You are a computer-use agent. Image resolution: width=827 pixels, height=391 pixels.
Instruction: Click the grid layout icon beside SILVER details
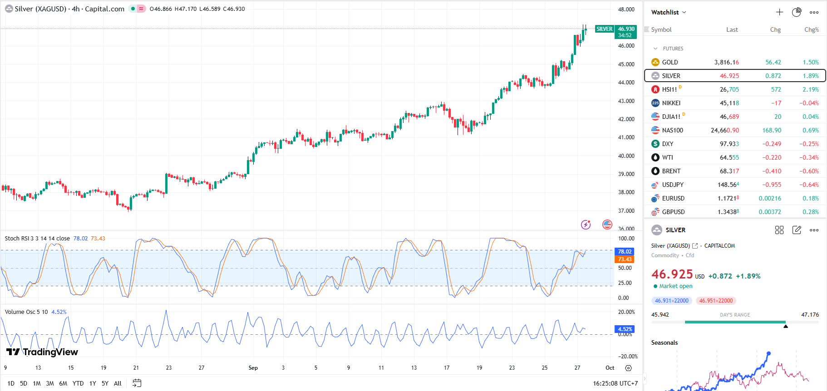(779, 230)
